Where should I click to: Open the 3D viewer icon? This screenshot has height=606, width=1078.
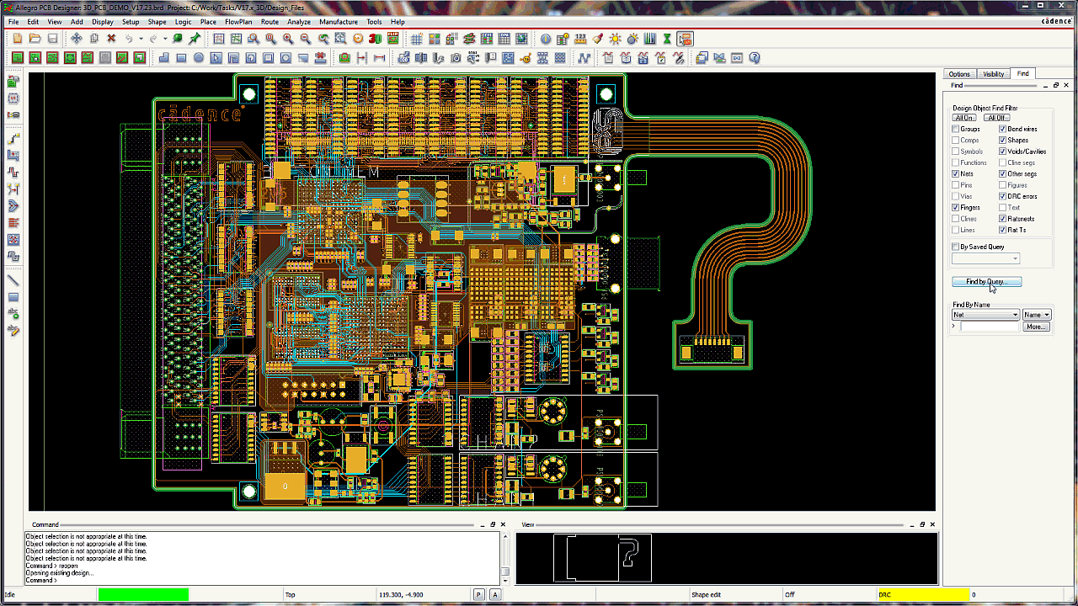pos(375,39)
